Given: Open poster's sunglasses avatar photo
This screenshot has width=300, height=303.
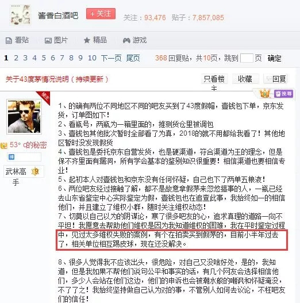Looking at the screenshot, I should click(24, 117).
